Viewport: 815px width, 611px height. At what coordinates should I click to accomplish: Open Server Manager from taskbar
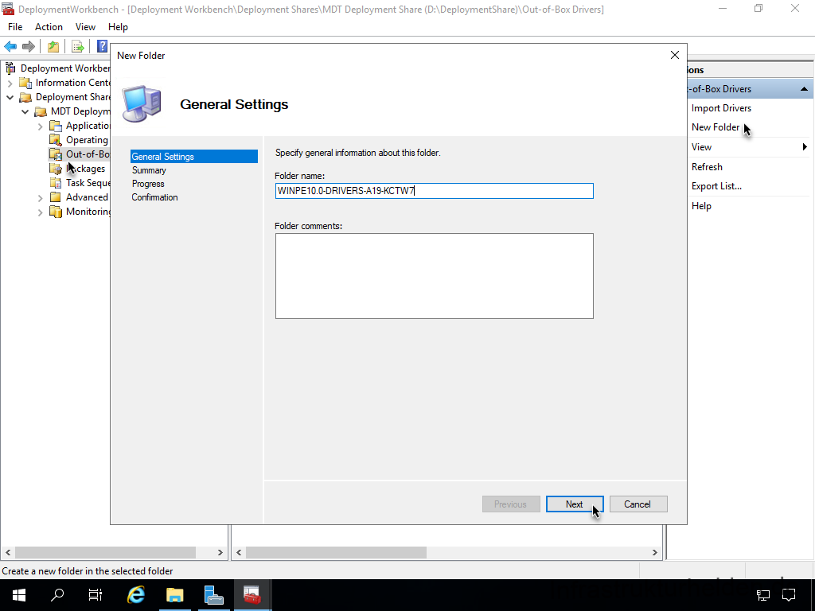pyautogui.click(x=213, y=595)
